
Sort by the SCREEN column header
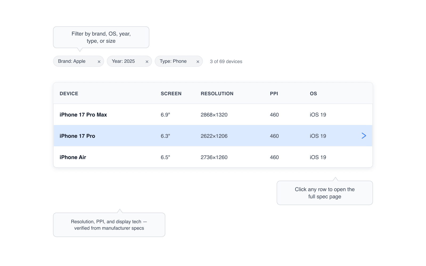click(x=171, y=94)
